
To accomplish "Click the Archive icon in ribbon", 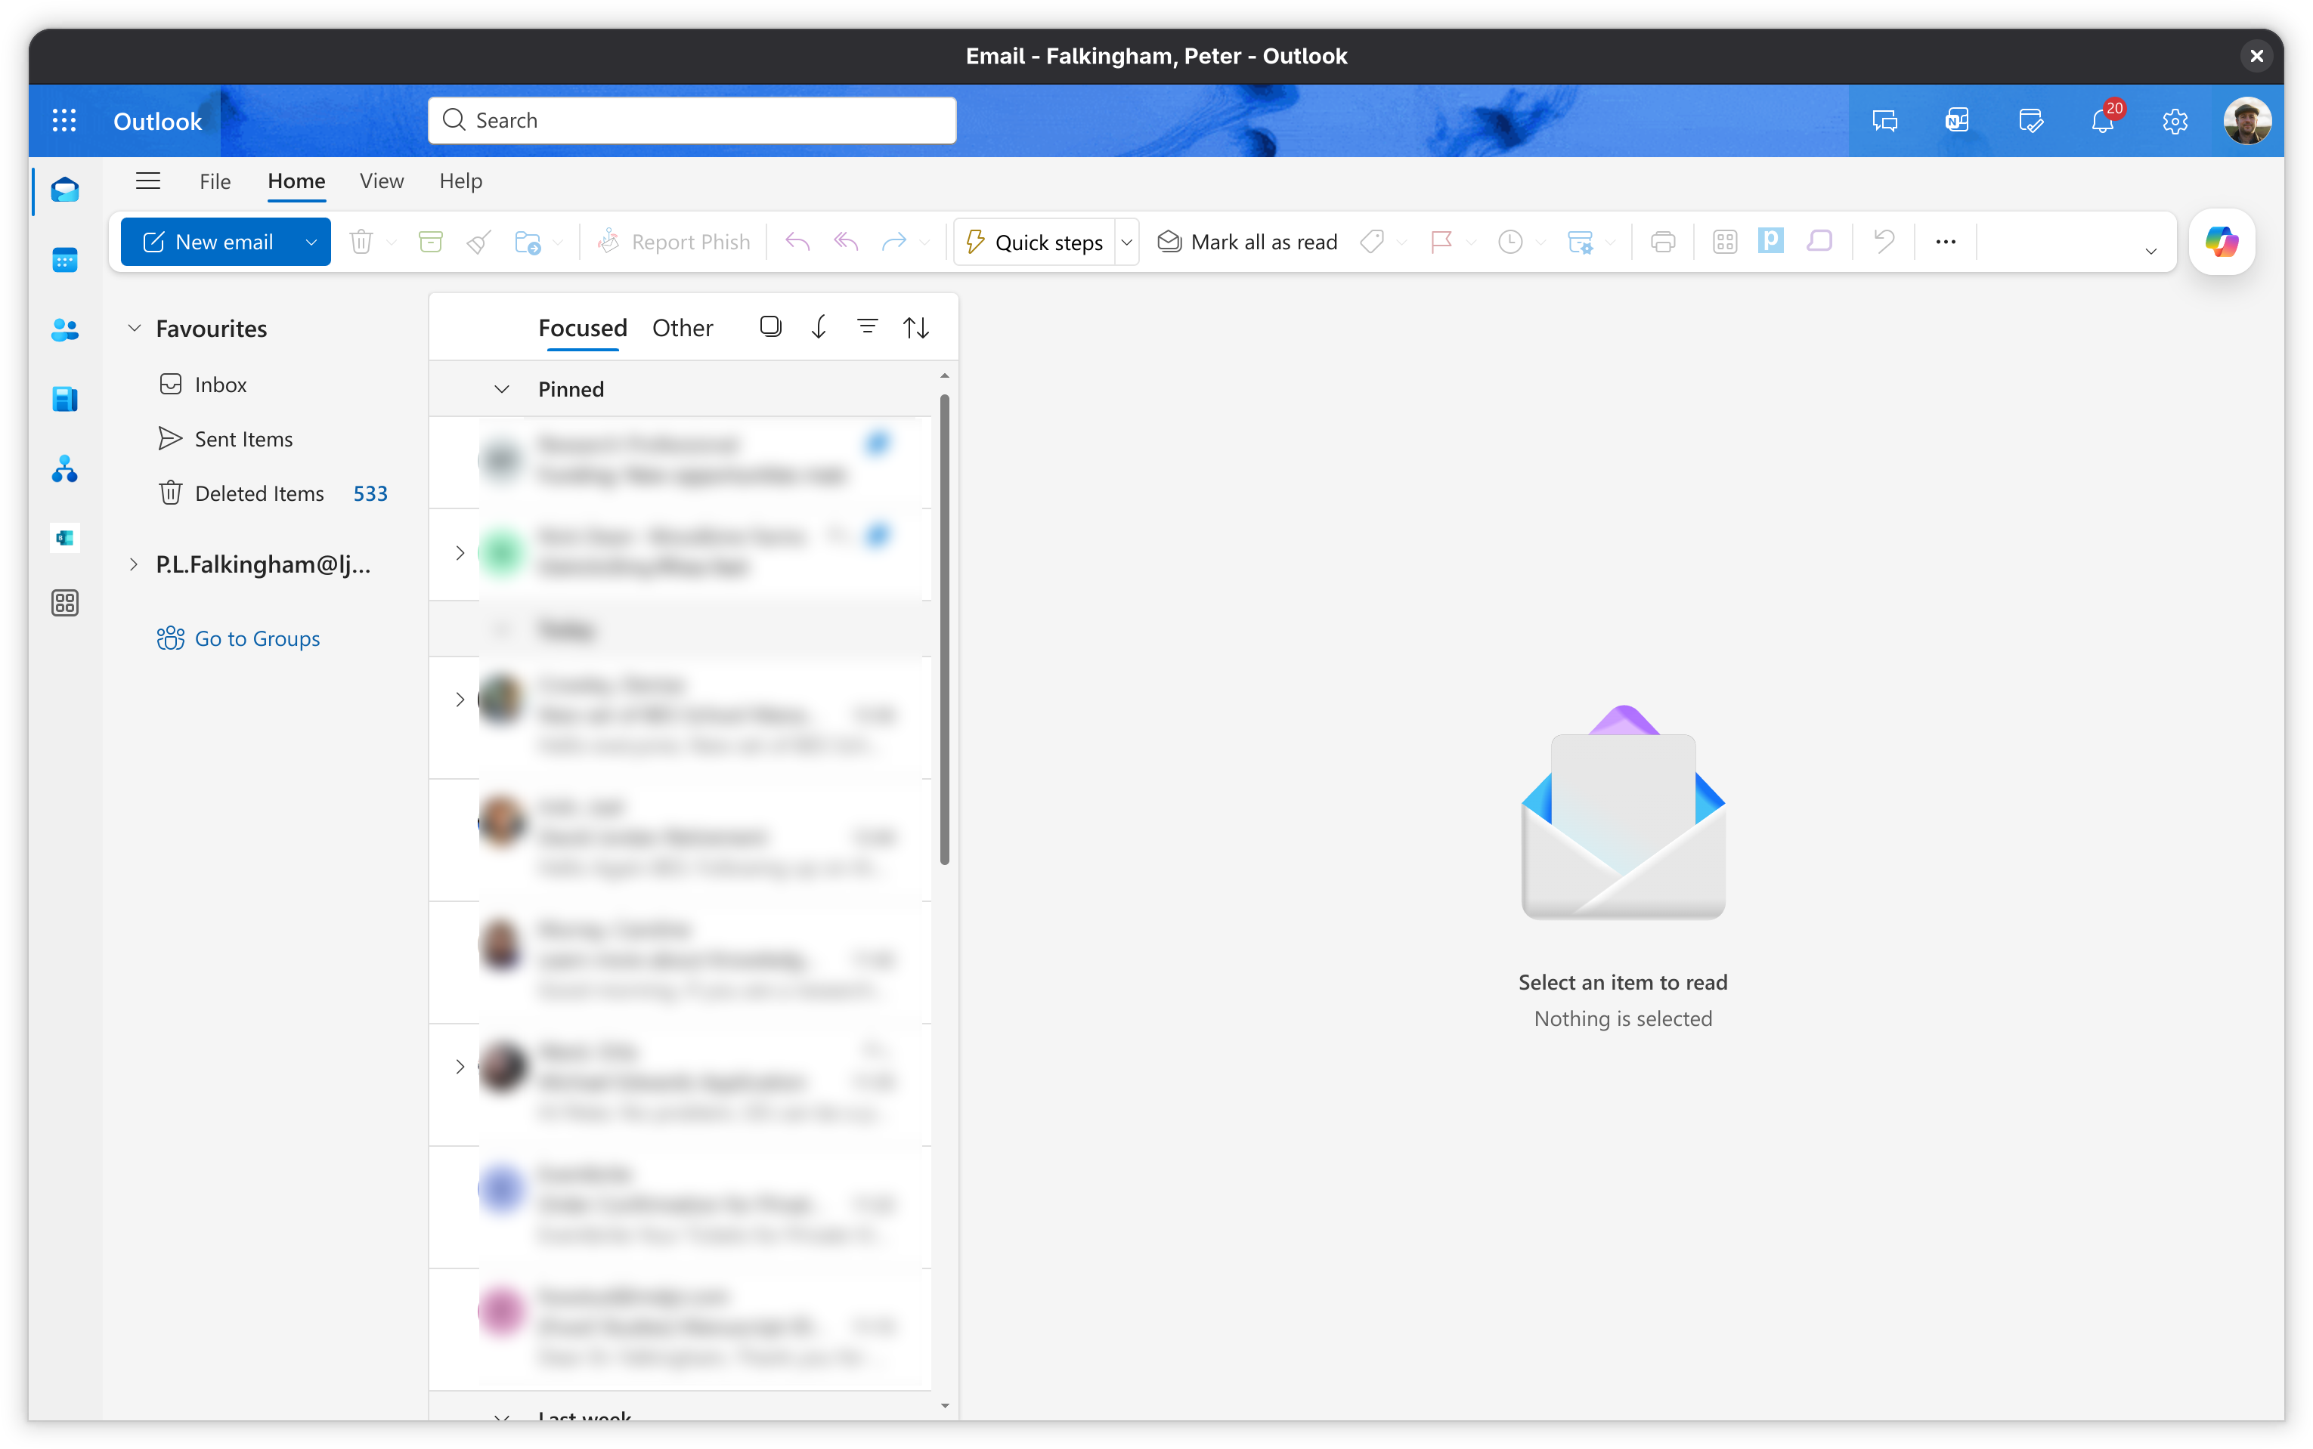I will [x=430, y=242].
